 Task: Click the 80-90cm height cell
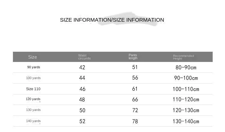click(186, 67)
